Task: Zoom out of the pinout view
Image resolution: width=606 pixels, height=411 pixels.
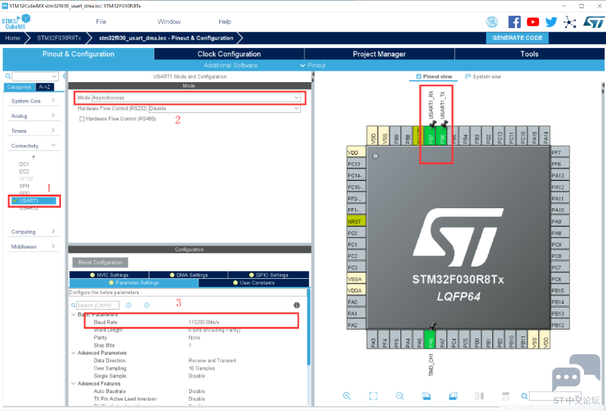Action: [x=400, y=396]
